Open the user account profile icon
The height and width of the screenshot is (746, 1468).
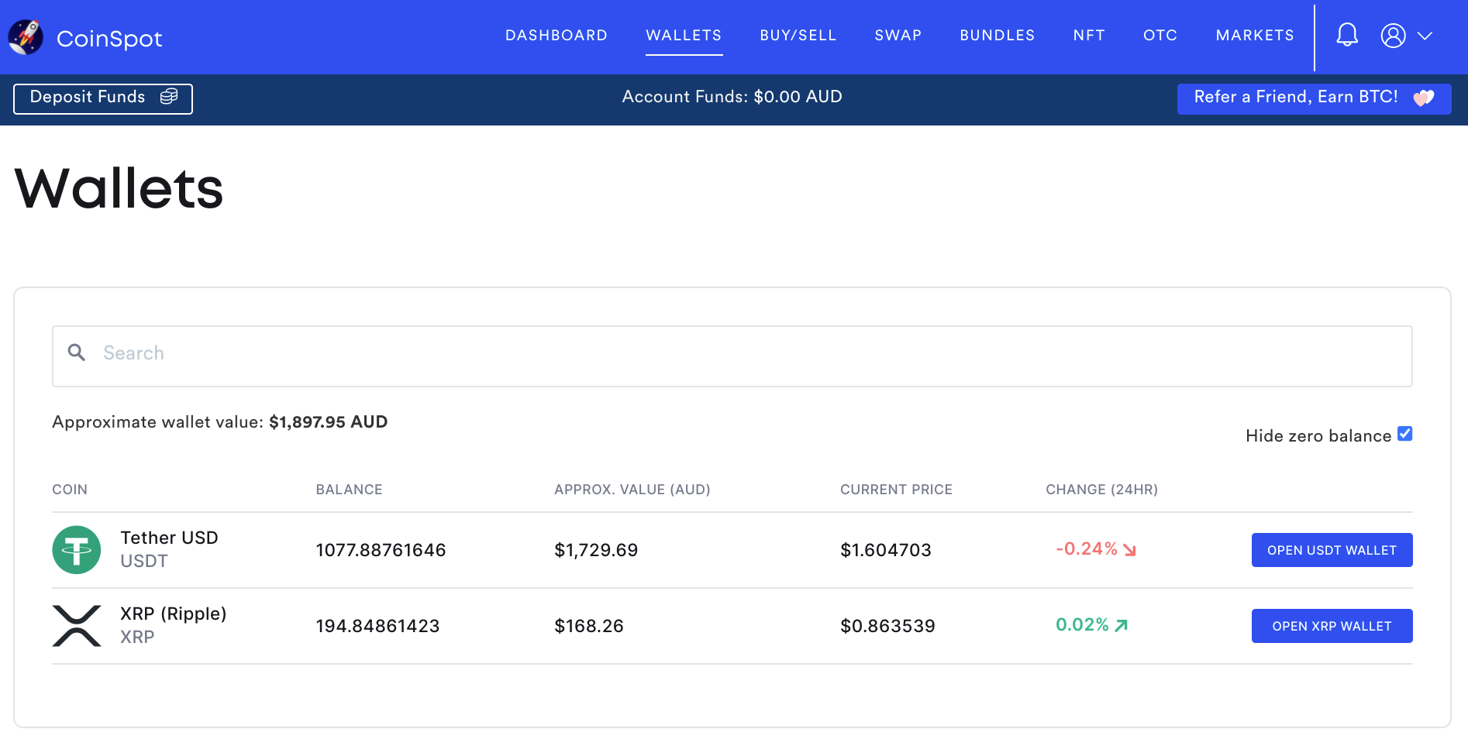pyautogui.click(x=1393, y=36)
